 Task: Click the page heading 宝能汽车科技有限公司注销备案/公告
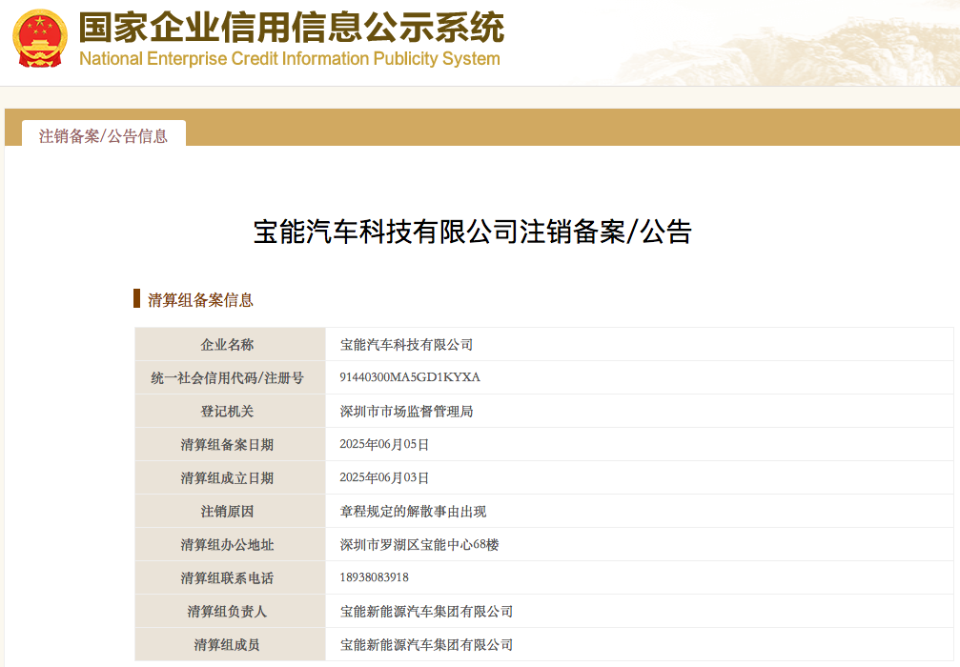pyautogui.click(x=473, y=232)
